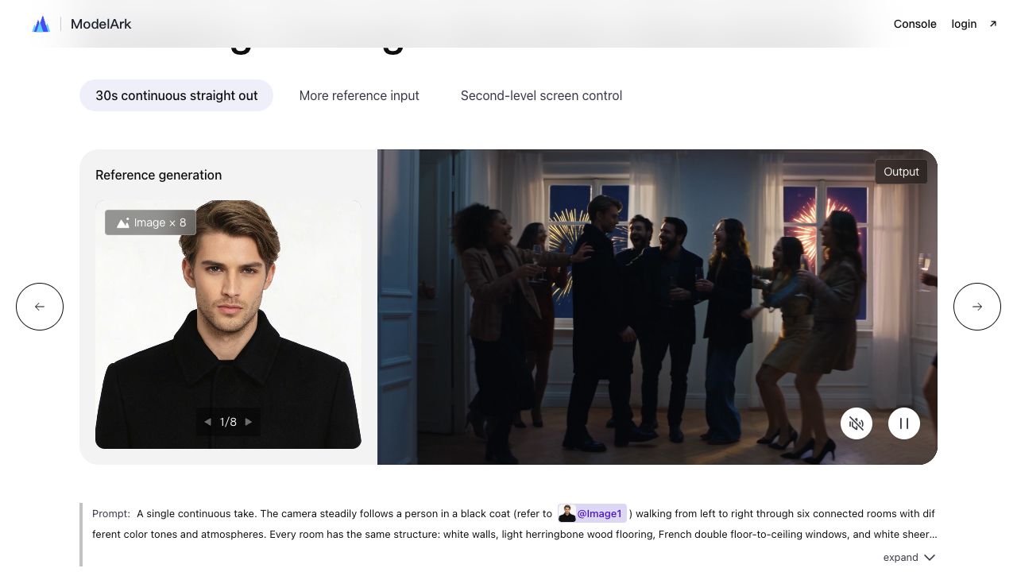Viewport: 1017px width, 572px height.
Task: Pause the output video playback
Action: (904, 423)
